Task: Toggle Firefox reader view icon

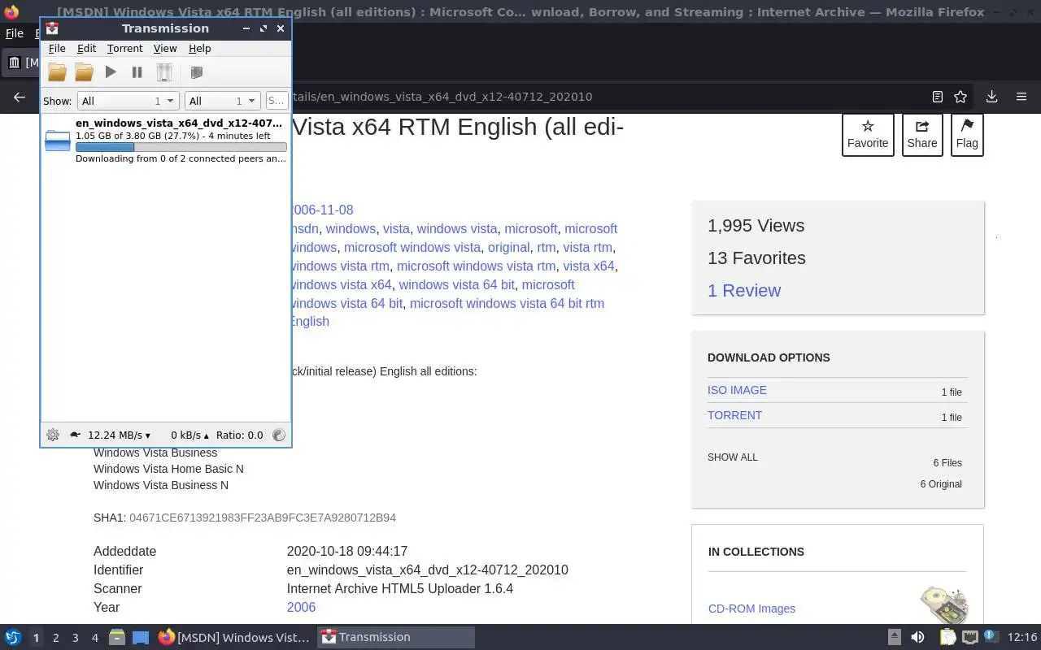Action: click(x=937, y=97)
